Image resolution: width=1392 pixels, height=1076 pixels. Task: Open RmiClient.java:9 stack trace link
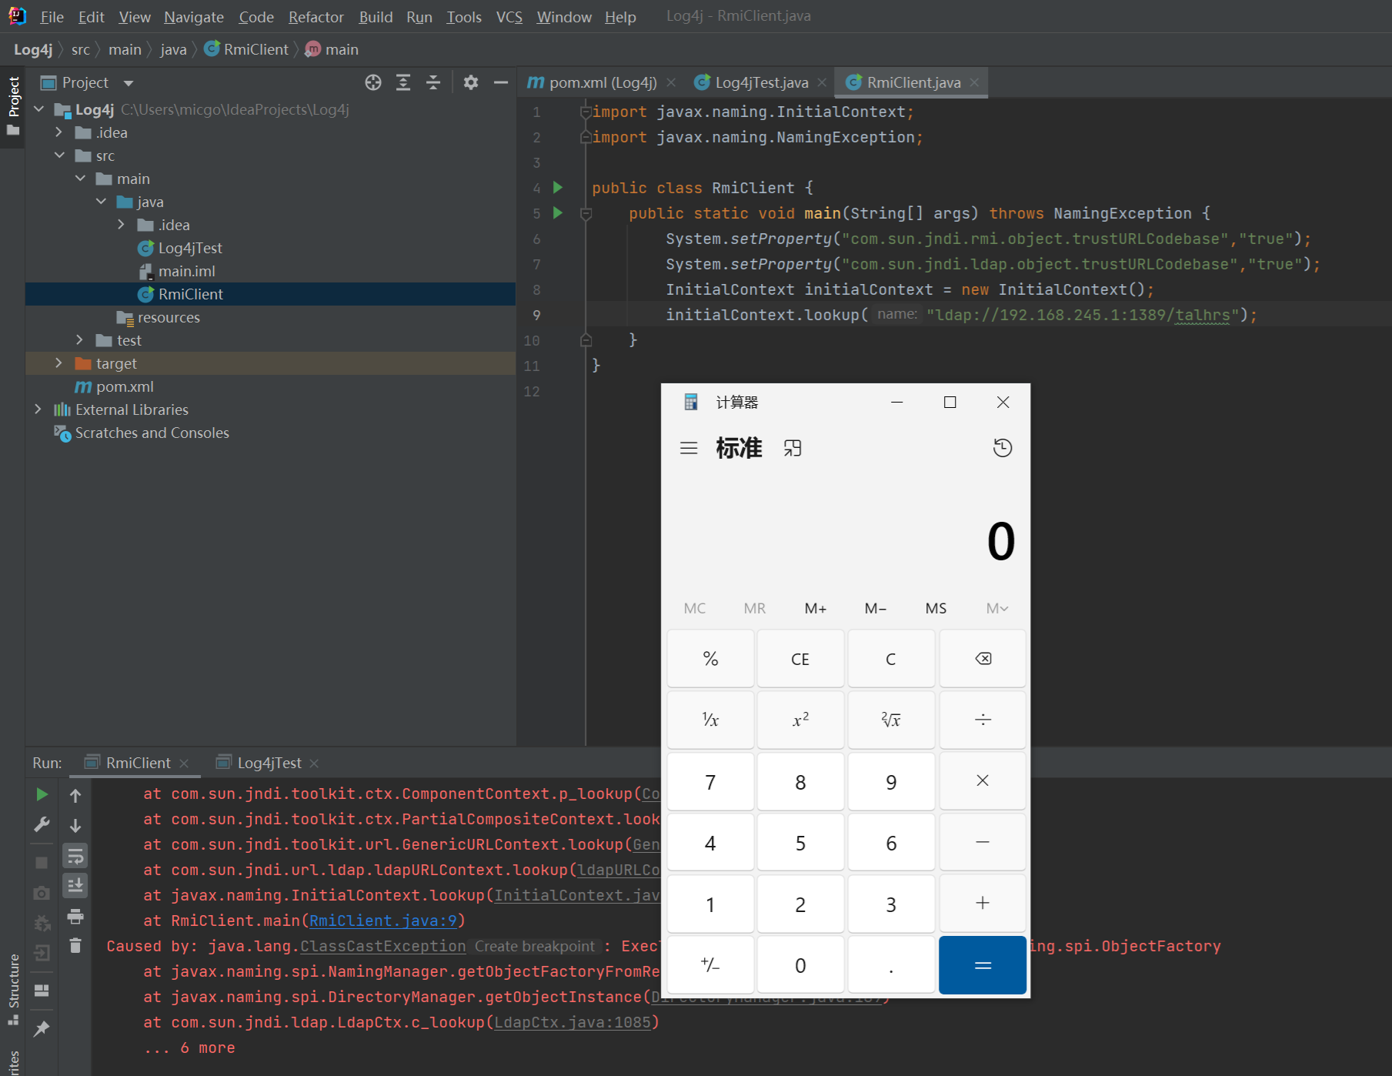[x=382, y=921]
